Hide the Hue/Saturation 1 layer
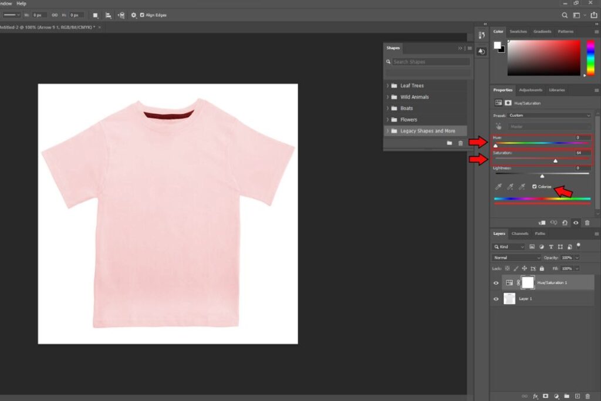601x401 pixels. tap(496, 283)
